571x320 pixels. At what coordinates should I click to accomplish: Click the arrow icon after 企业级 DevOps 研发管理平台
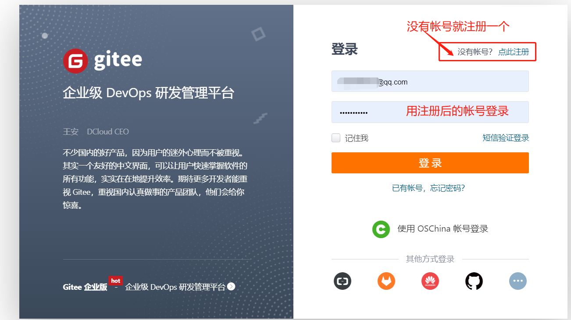[231, 287]
